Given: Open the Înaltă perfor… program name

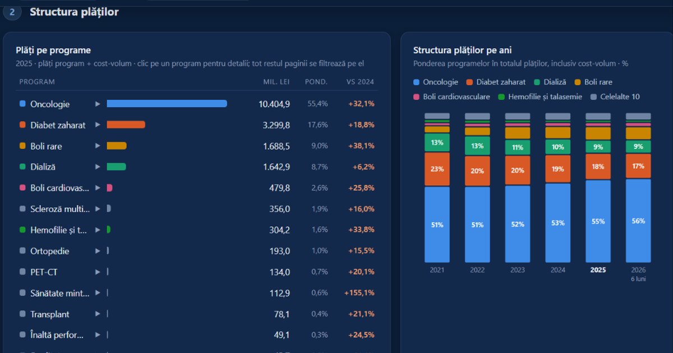Looking at the screenshot, I should [x=57, y=335].
